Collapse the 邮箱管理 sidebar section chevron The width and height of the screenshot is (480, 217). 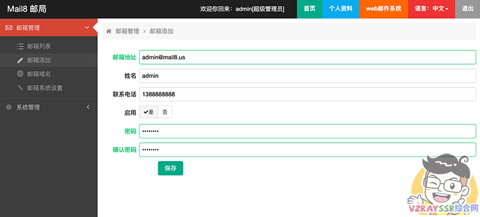click(87, 28)
